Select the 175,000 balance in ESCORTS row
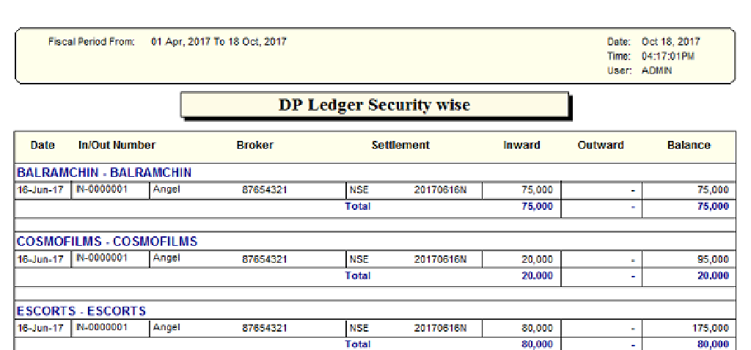This screenshot has height=350, width=751. (x=711, y=329)
